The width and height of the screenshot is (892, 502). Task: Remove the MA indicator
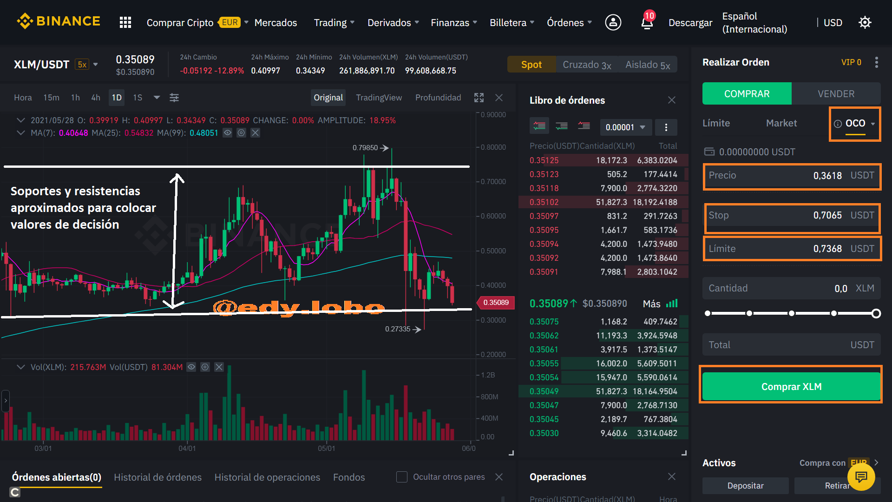tap(255, 133)
